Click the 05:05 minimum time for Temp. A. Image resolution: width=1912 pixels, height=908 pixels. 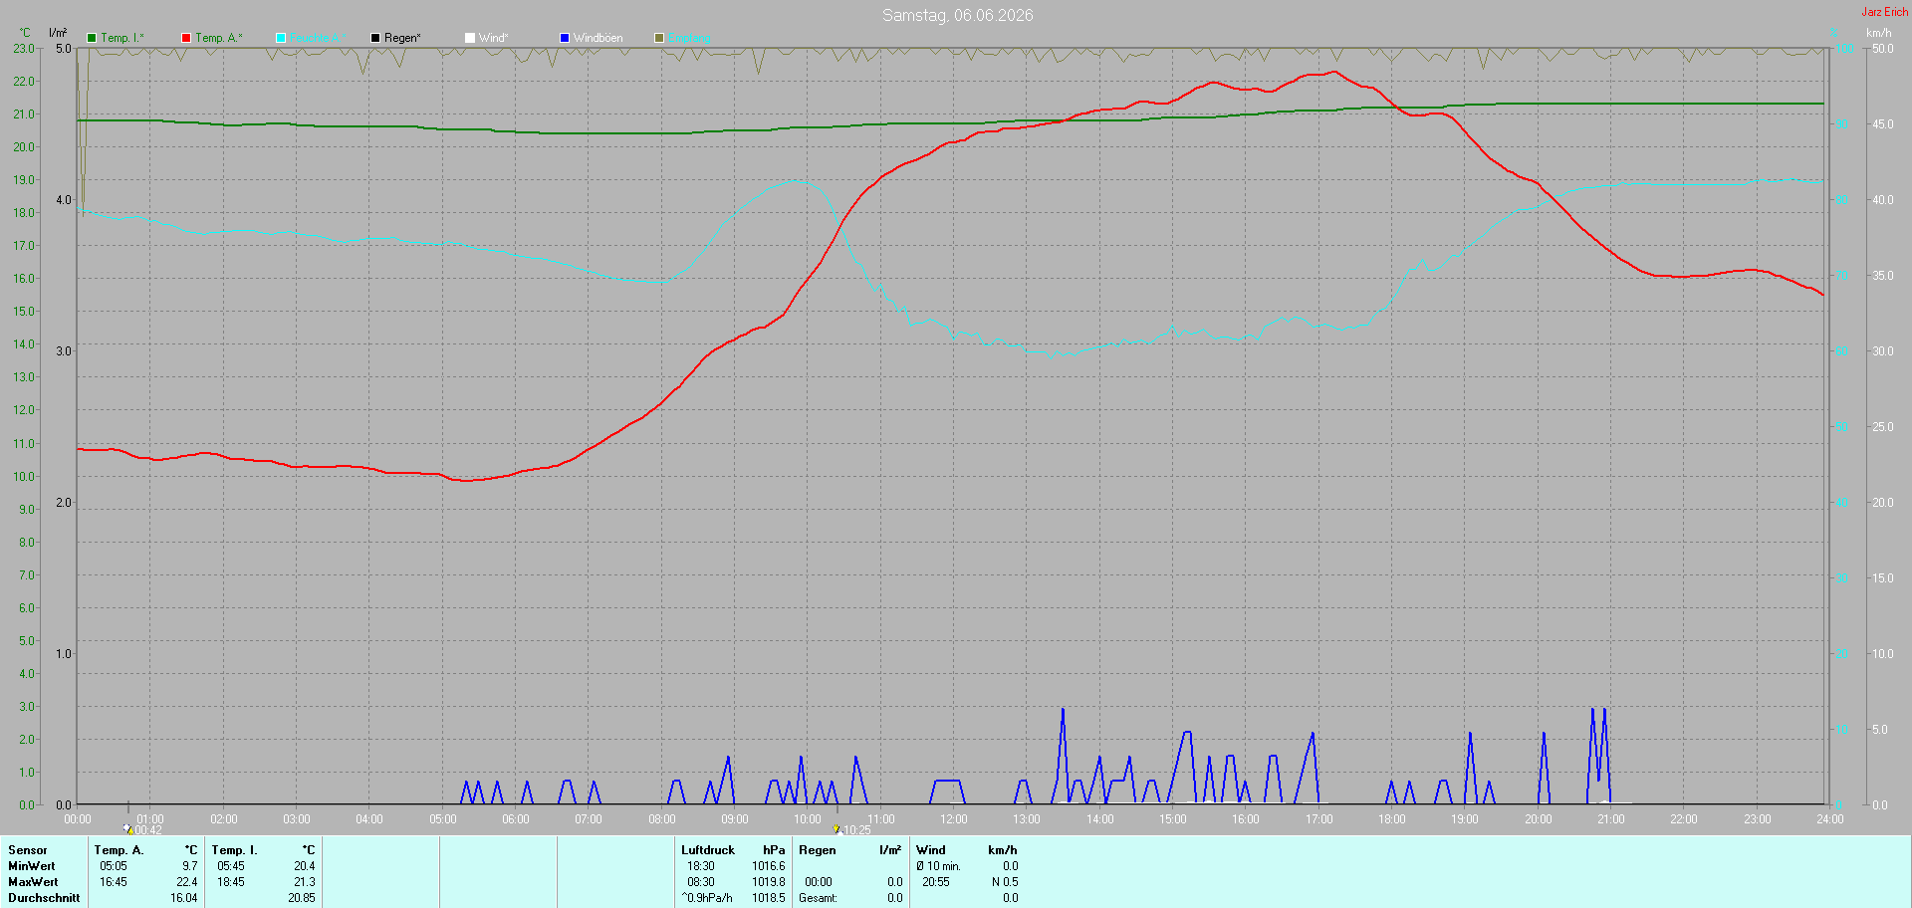click(x=114, y=866)
